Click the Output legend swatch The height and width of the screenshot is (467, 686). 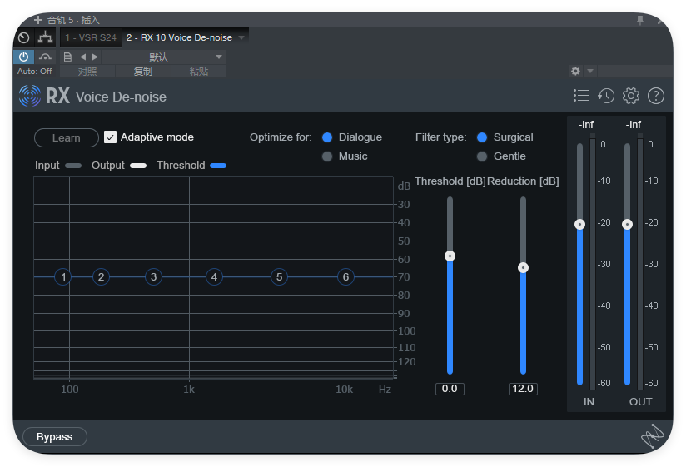[138, 166]
